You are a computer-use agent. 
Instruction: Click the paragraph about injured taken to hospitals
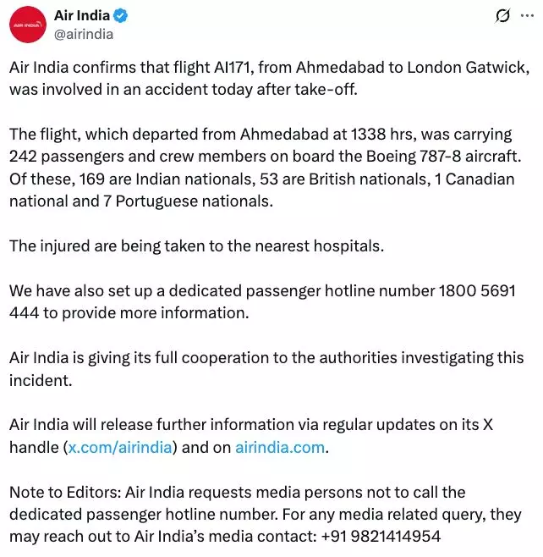[197, 245]
